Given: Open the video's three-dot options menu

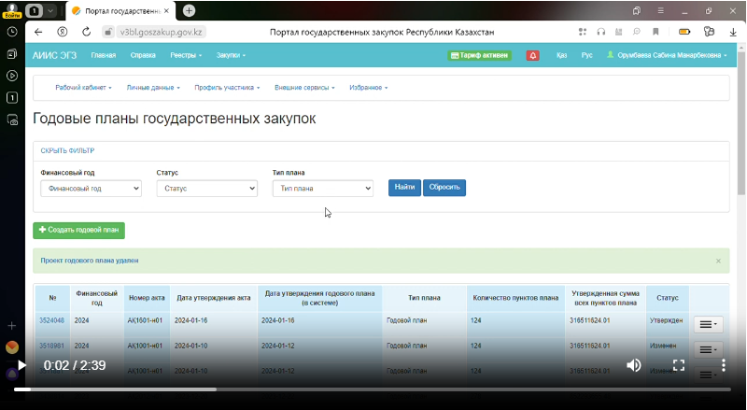Looking at the screenshot, I should (723, 365).
